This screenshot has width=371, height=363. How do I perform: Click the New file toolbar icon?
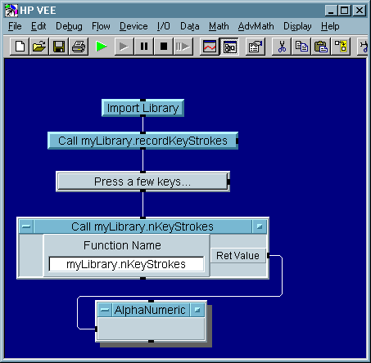tap(20, 47)
